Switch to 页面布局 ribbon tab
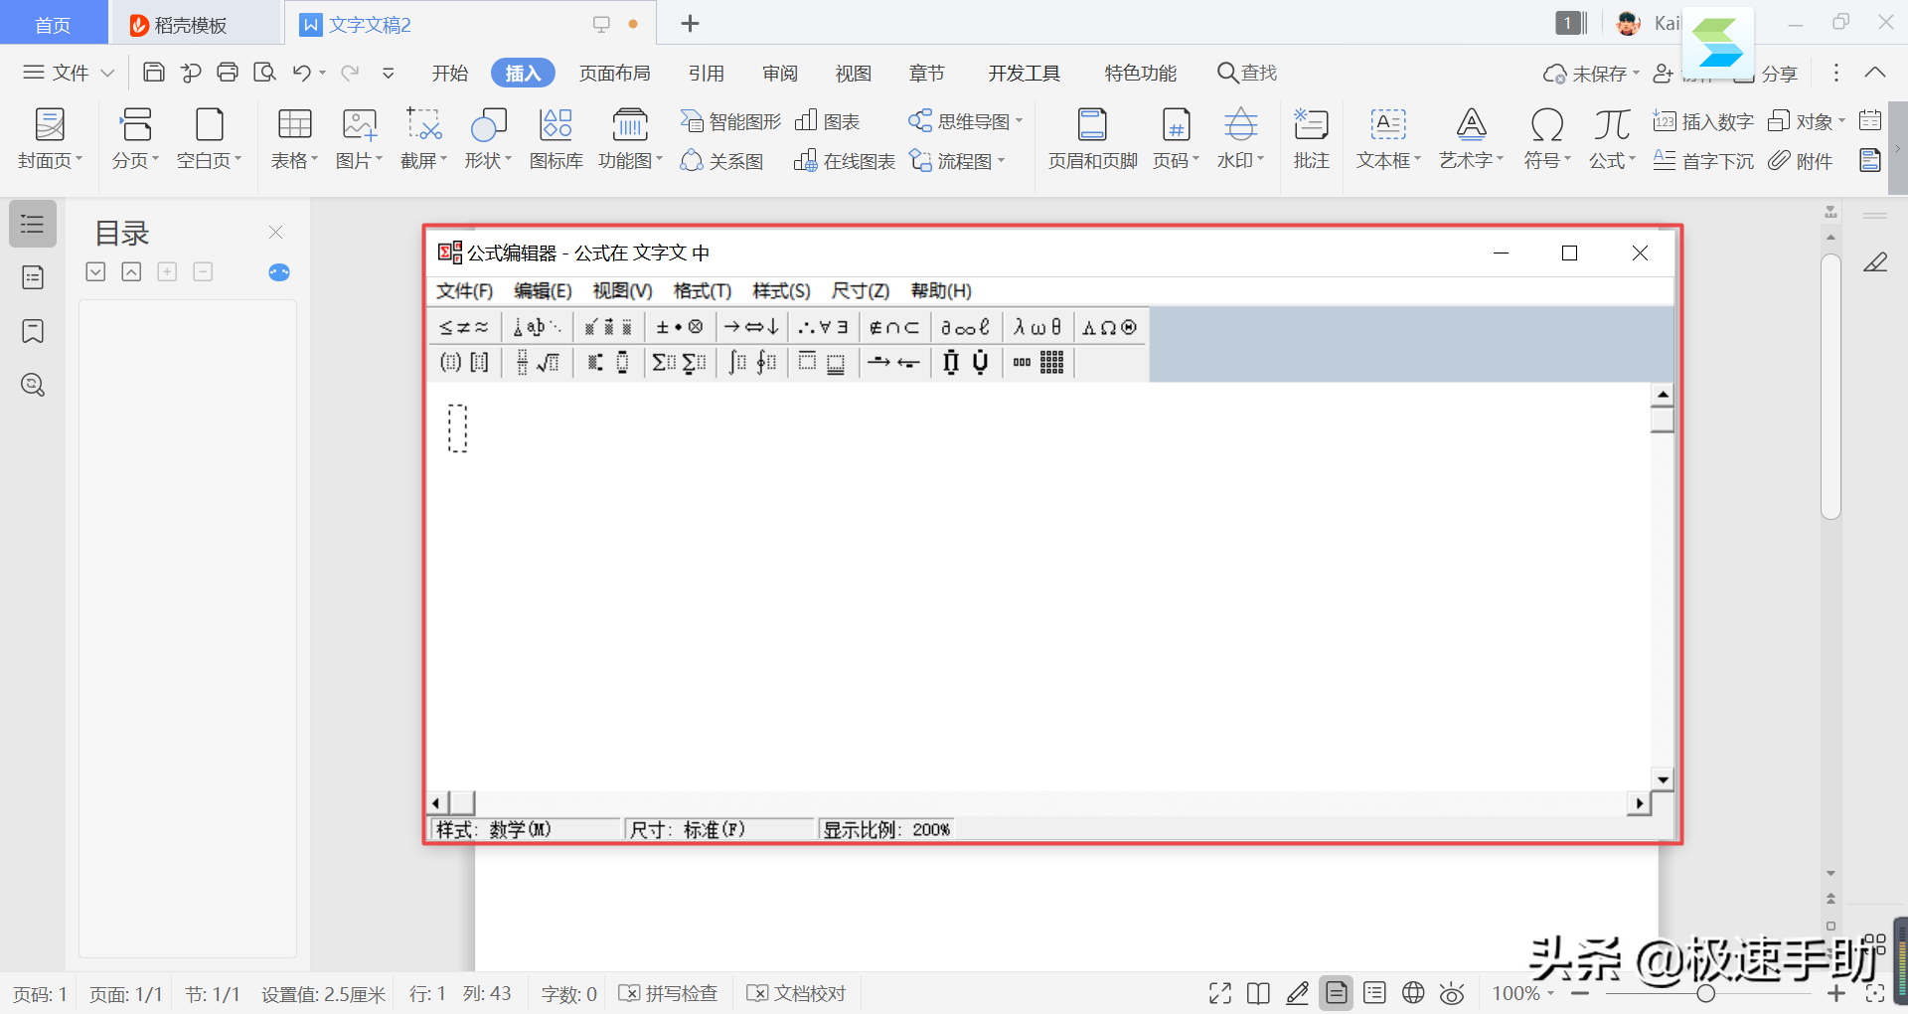Image resolution: width=1908 pixels, height=1014 pixels. click(x=614, y=73)
